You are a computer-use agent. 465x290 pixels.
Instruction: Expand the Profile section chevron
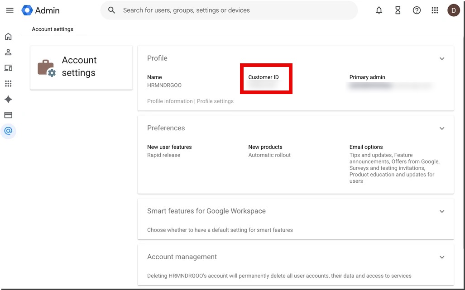[x=442, y=59]
